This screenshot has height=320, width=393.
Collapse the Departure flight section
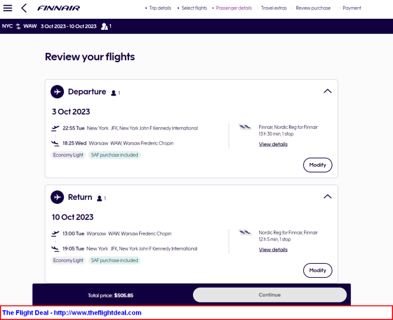327,91
